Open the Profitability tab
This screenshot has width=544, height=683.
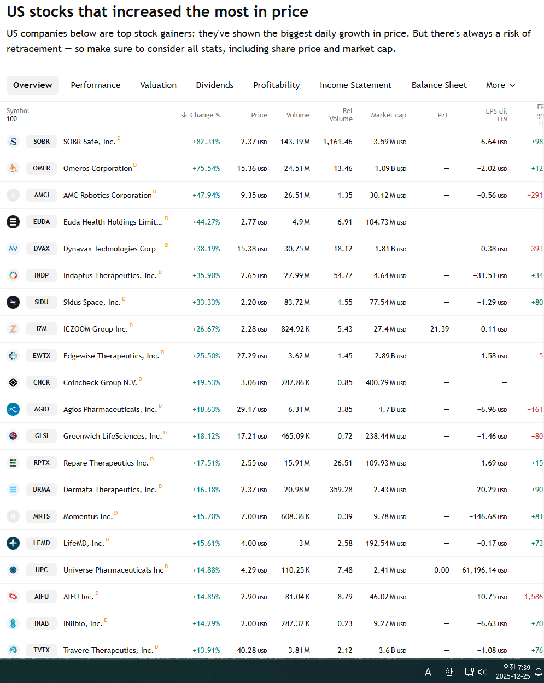(277, 85)
